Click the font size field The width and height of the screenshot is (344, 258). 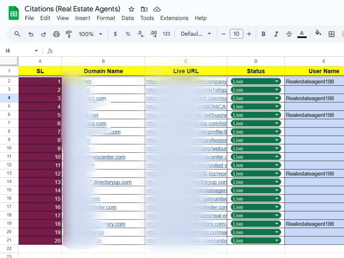click(236, 34)
